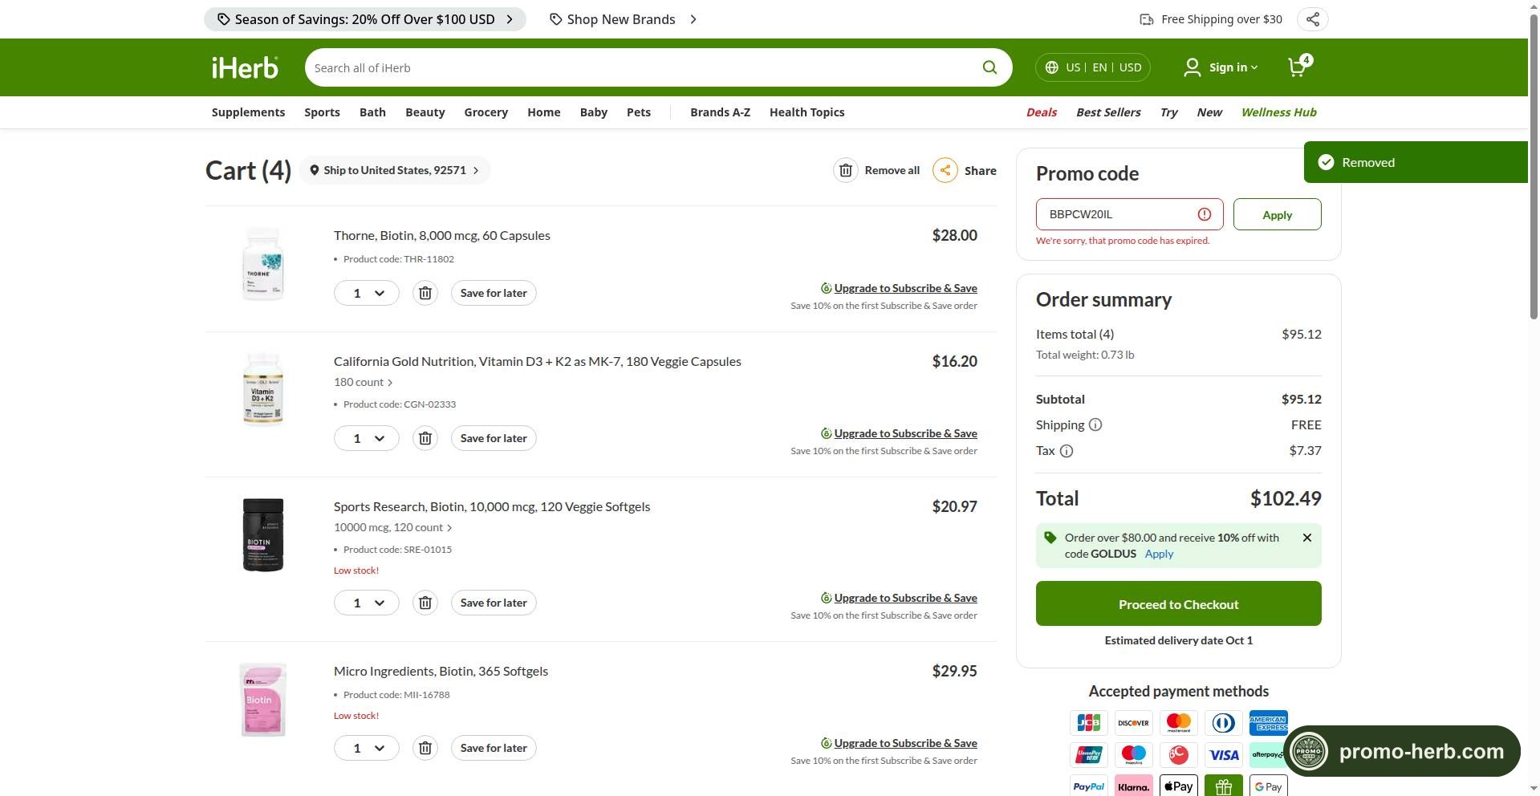Screen dimensions: 1540x796
Task: Click the search magnifier icon
Action: coord(989,67)
